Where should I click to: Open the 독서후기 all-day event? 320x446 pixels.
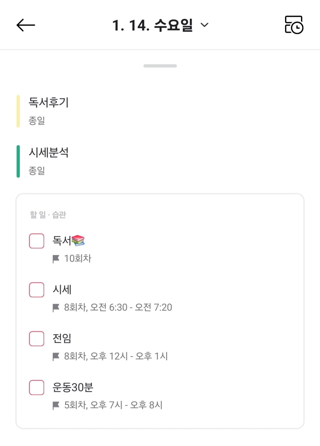(49, 103)
